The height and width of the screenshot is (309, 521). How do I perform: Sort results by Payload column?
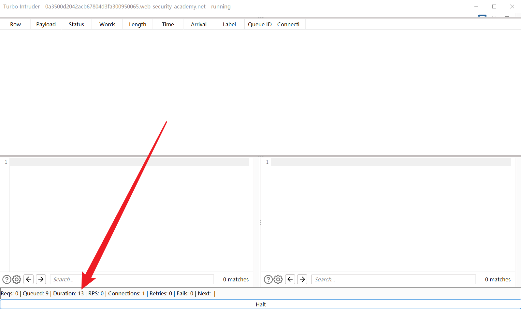46,24
